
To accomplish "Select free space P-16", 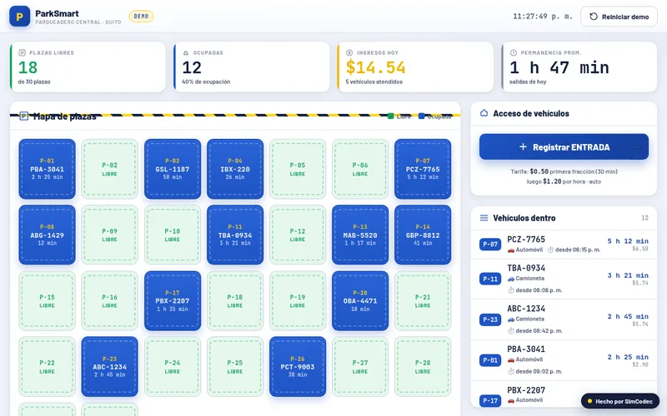I will [x=110, y=301].
